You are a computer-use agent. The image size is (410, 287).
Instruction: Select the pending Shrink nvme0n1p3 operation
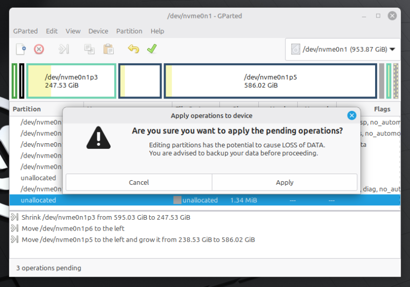click(106, 218)
